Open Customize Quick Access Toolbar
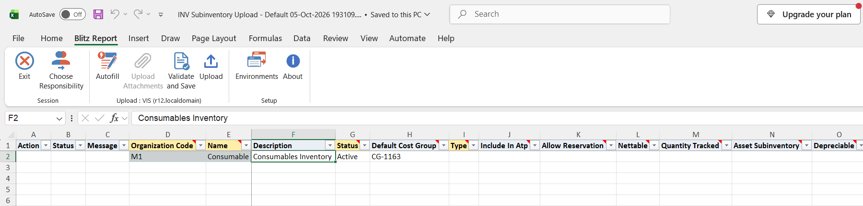Viewport: 863px width, 206px height. click(161, 15)
